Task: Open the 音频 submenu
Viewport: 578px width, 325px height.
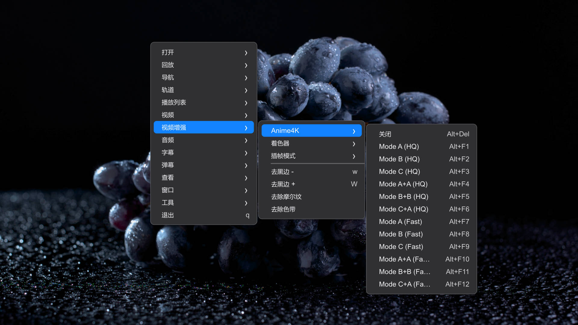Action: click(204, 140)
